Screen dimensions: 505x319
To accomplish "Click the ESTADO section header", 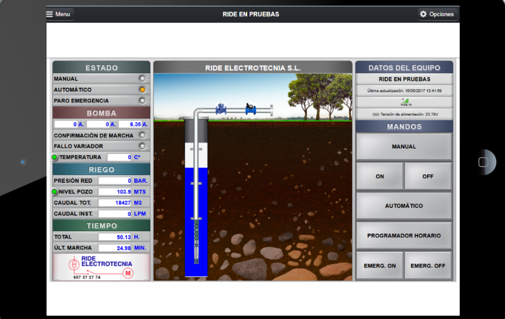I will tap(101, 67).
